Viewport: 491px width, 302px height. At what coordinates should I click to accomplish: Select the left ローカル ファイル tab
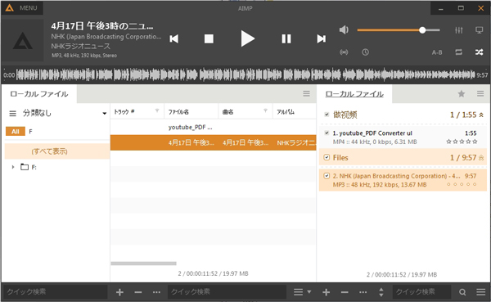39,94
